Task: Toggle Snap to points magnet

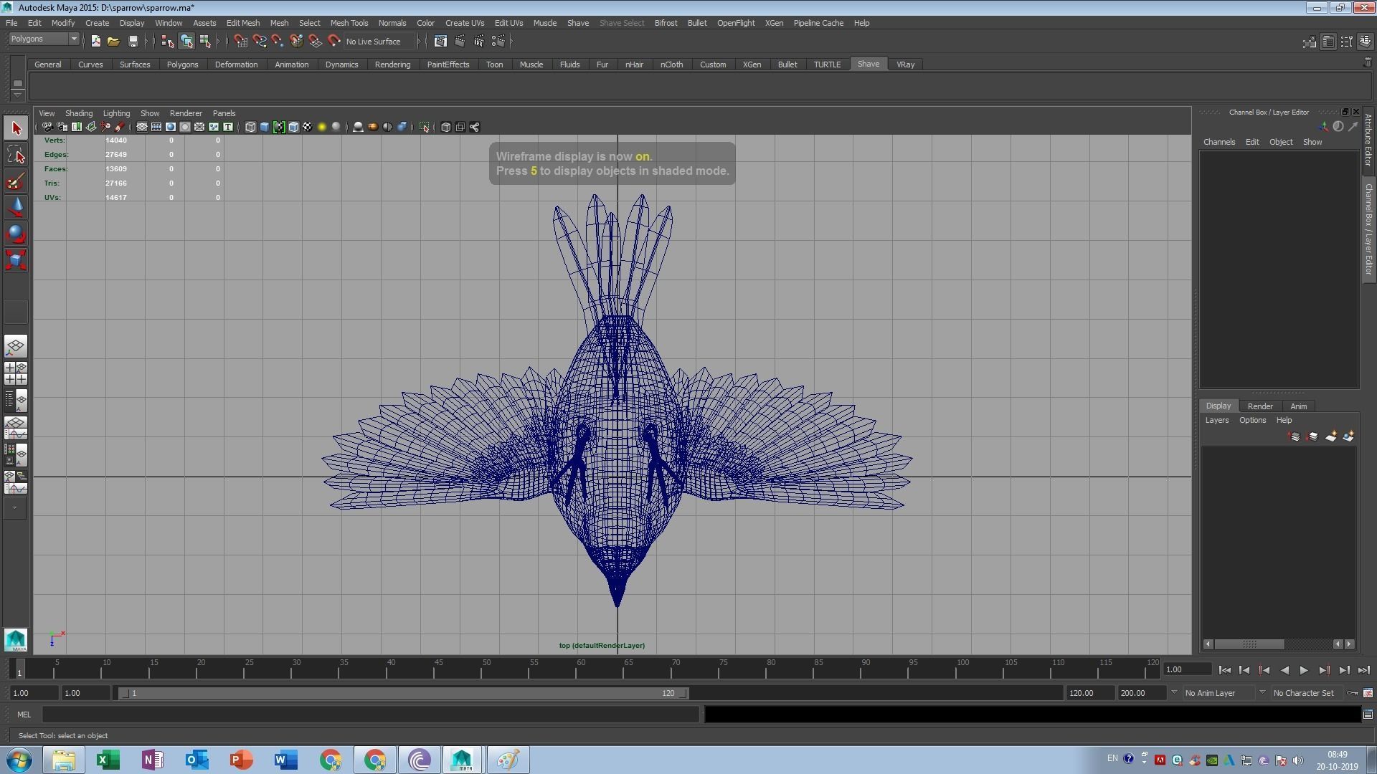Action: pos(278,42)
